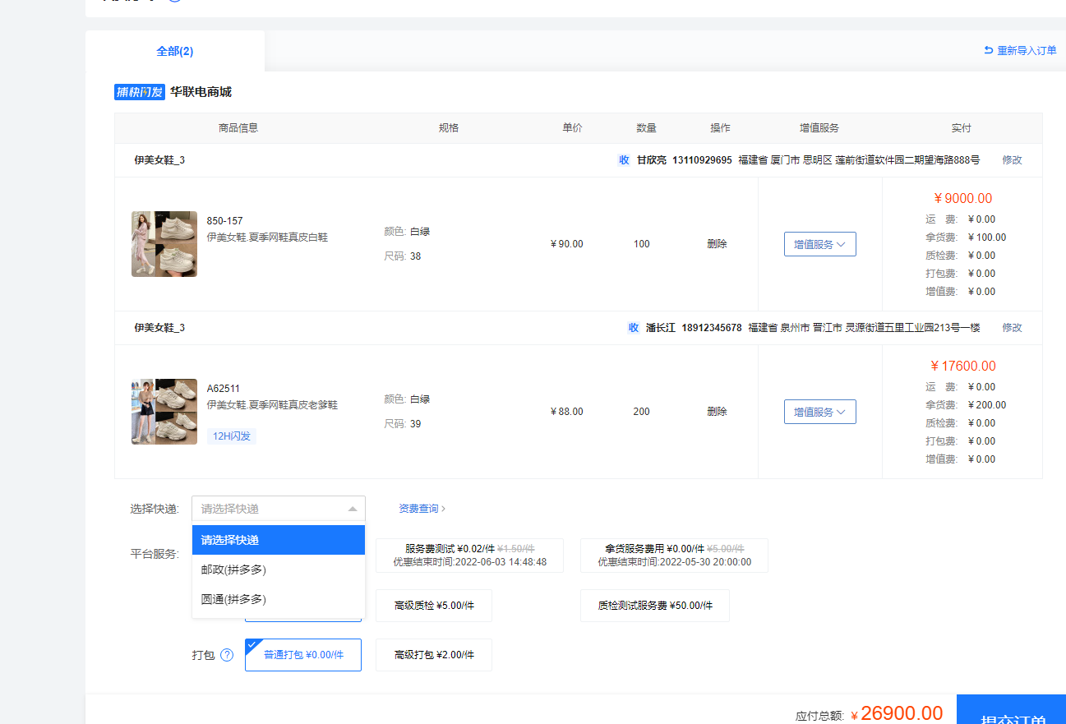The image size is (1066, 724).
Task: Click the 12H闪发 tag on A62511
Action: tap(232, 436)
